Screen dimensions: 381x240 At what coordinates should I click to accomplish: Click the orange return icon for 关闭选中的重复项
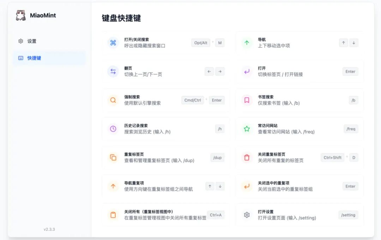tap(247, 186)
